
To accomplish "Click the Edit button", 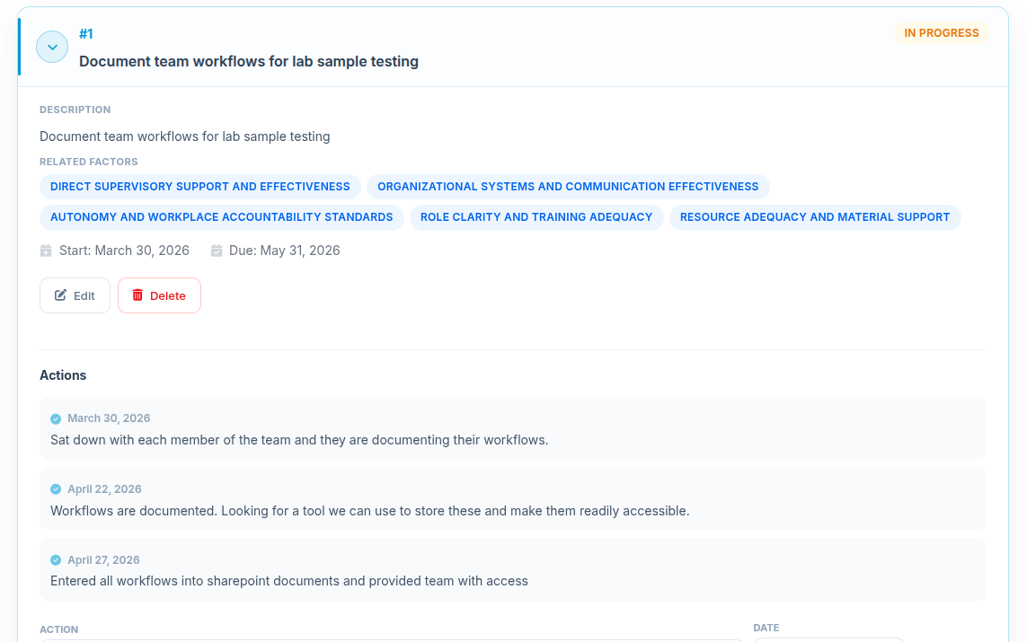I will (x=75, y=295).
